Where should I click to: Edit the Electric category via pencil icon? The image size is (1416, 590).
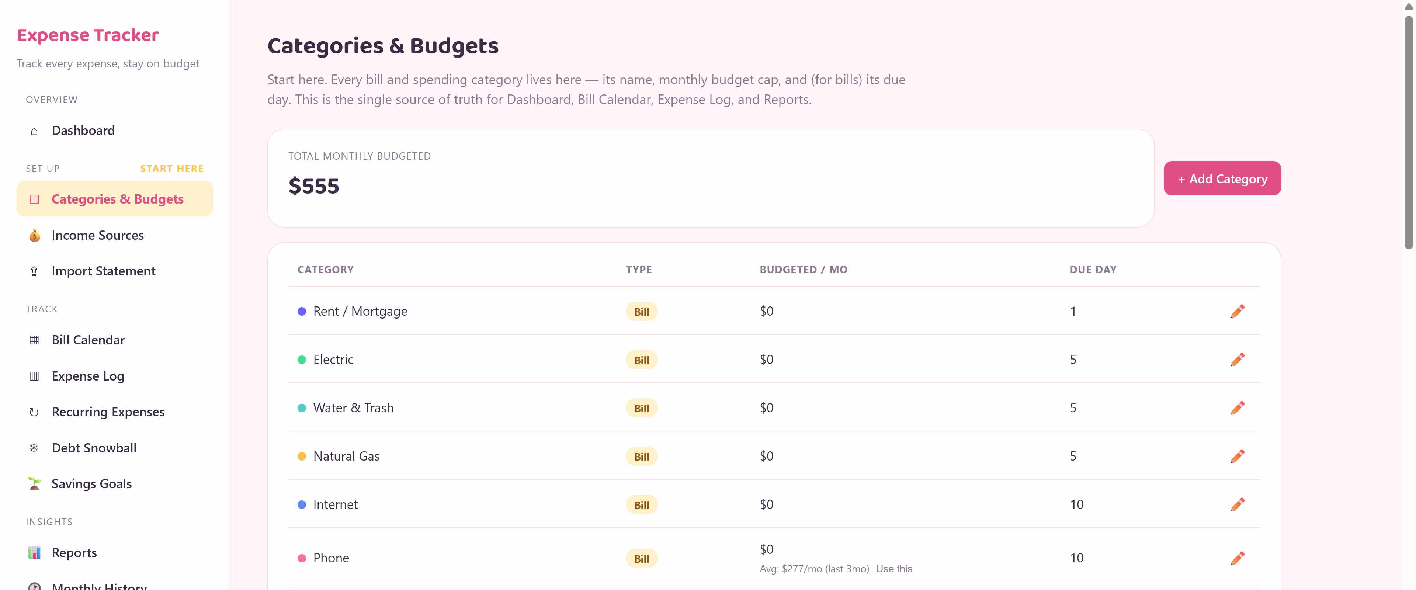tap(1238, 360)
